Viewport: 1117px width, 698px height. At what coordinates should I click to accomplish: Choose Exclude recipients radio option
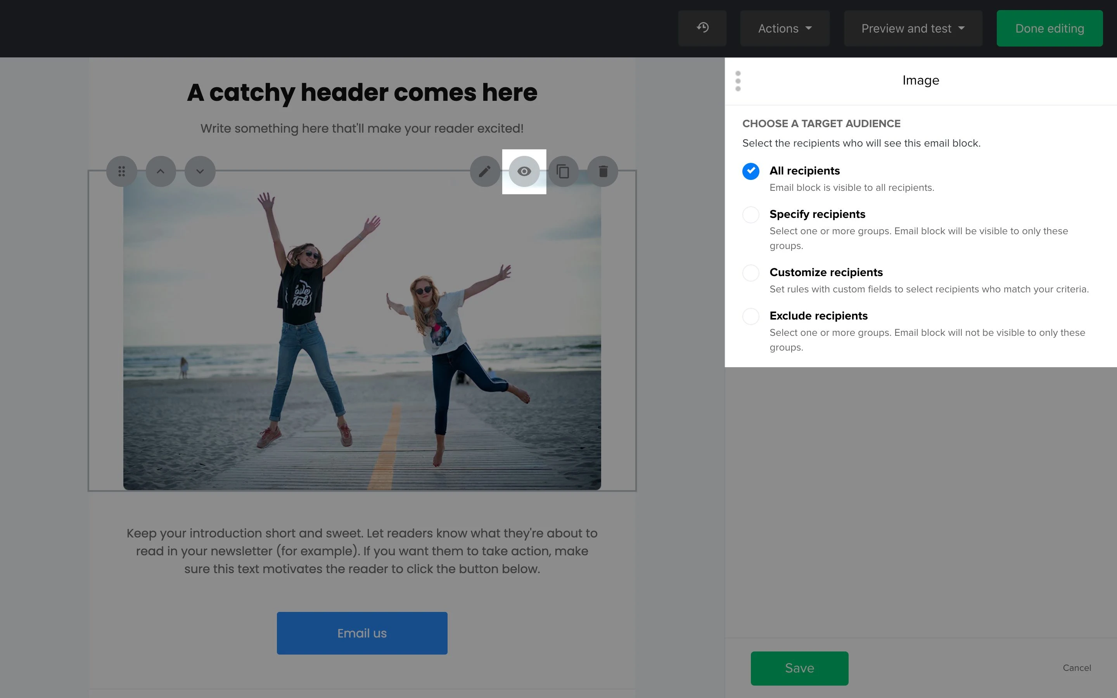click(x=750, y=316)
